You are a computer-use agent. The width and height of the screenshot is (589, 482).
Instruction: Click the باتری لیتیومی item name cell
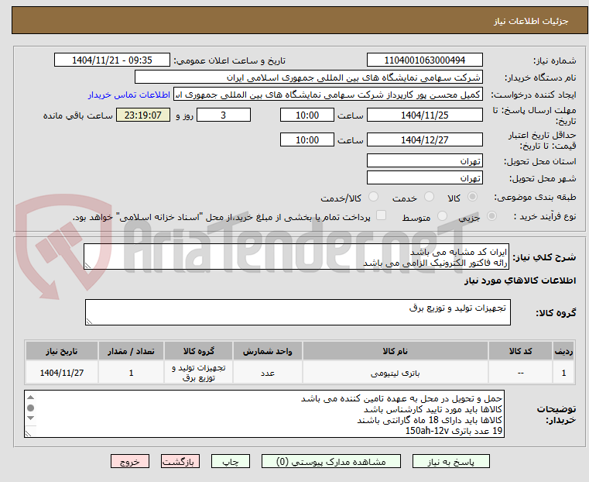click(396, 373)
